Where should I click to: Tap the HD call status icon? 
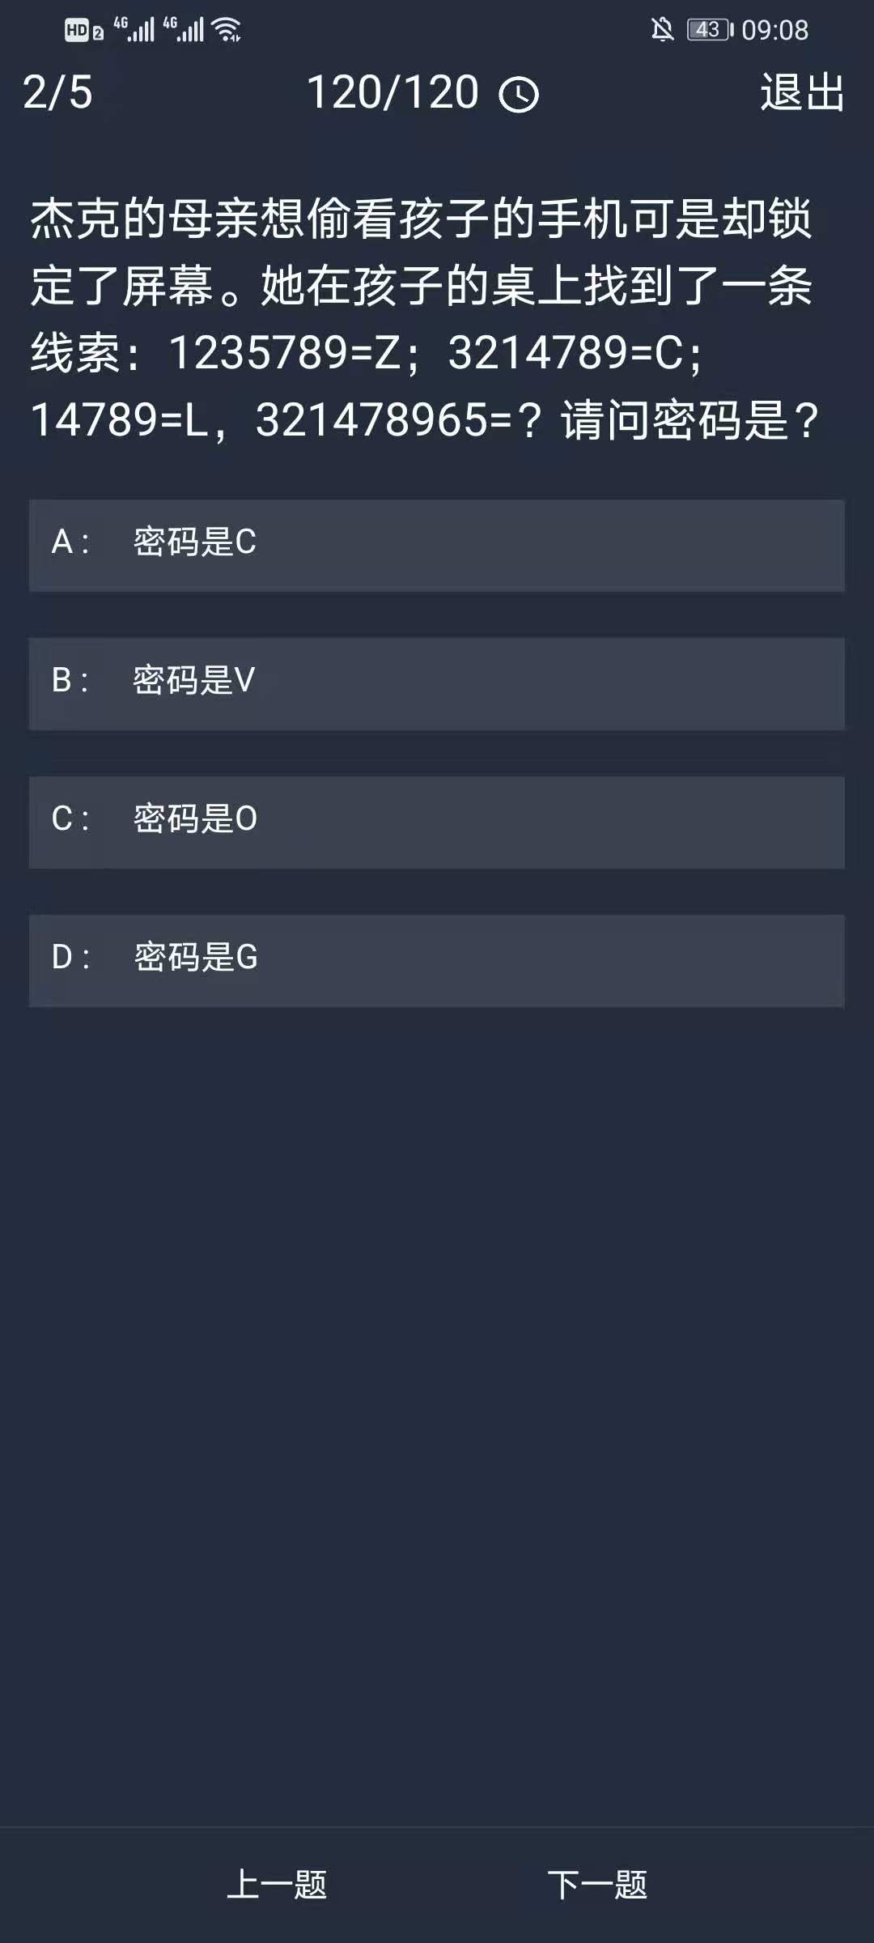click(77, 31)
